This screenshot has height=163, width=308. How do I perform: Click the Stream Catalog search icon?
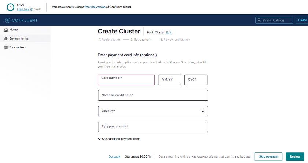(x=260, y=20)
